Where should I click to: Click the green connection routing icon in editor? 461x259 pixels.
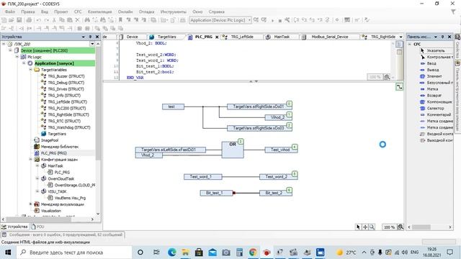[x=399, y=87]
